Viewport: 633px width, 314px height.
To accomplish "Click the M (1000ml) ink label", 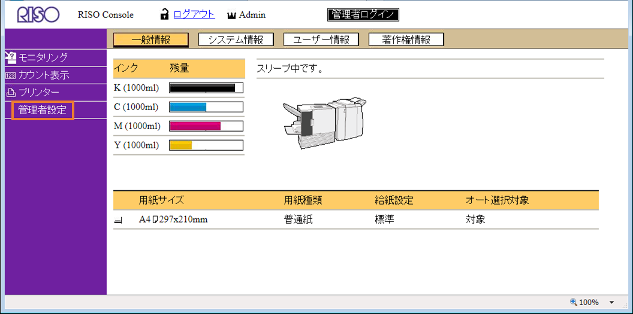I will [137, 126].
